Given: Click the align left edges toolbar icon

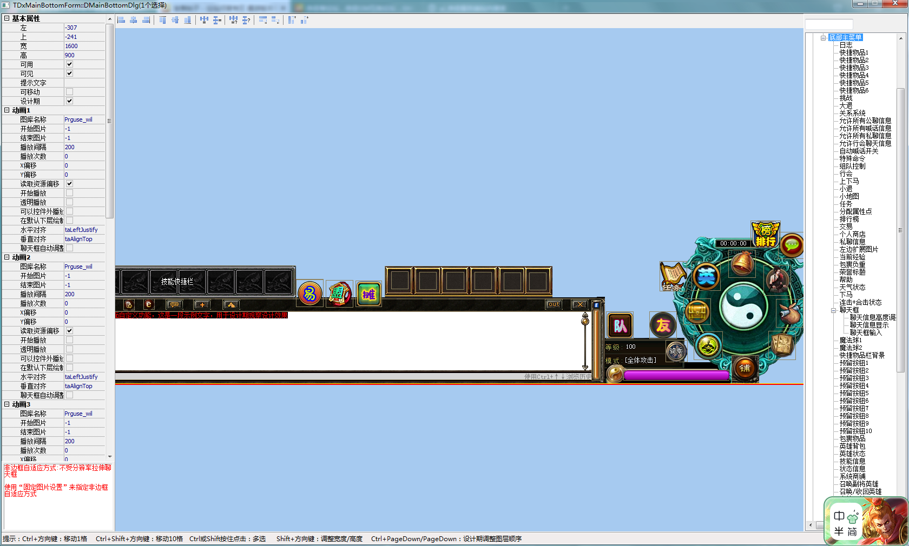Looking at the screenshot, I should click(x=121, y=20).
